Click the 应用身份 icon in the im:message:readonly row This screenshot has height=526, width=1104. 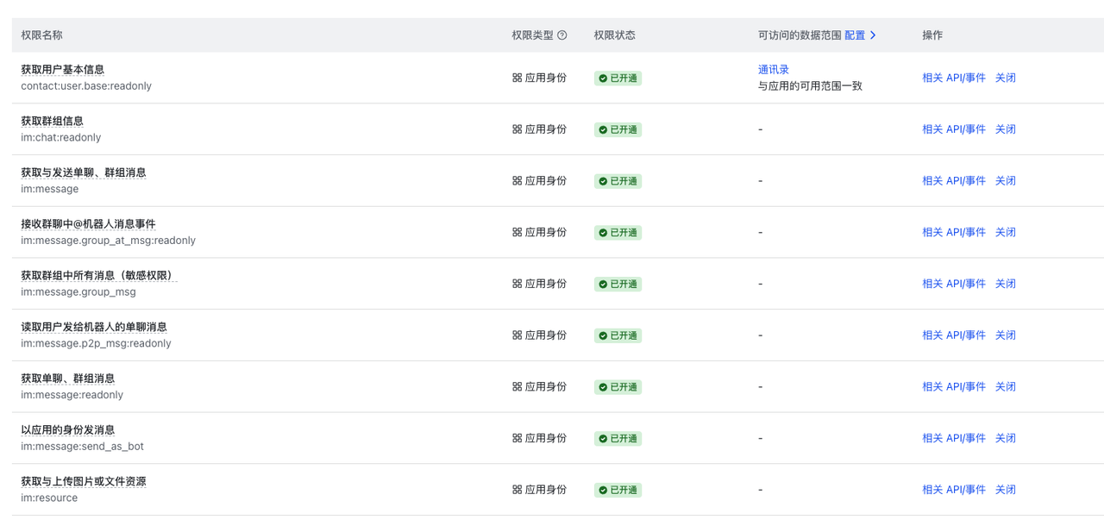[517, 387]
